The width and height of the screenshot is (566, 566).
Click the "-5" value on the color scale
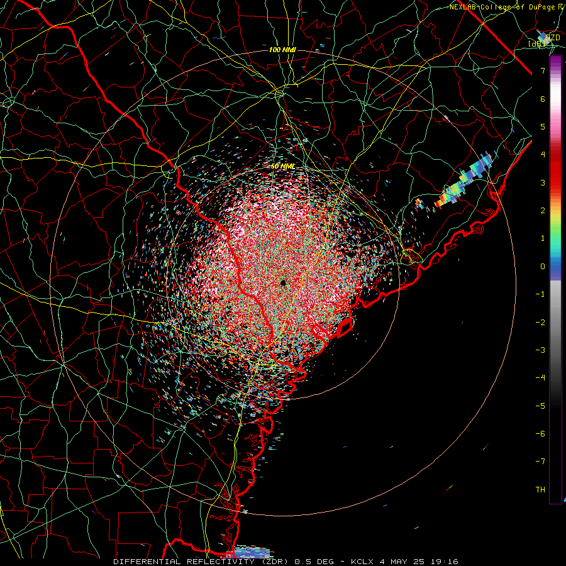tap(540, 406)
